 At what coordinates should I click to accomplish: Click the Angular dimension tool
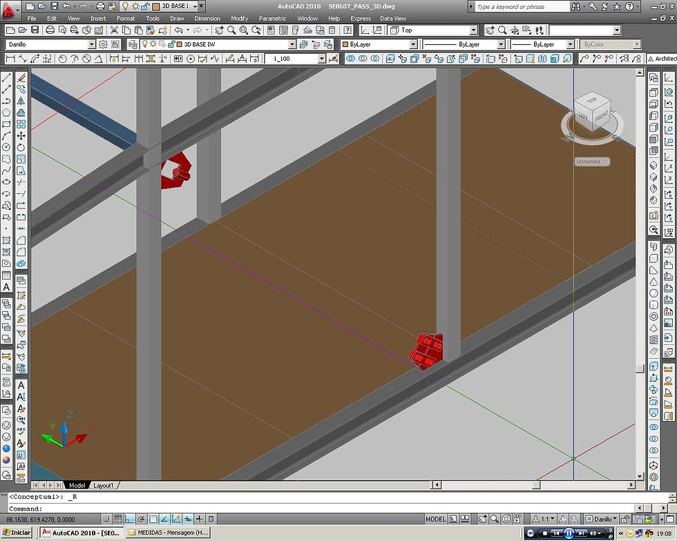pos(98,59)
